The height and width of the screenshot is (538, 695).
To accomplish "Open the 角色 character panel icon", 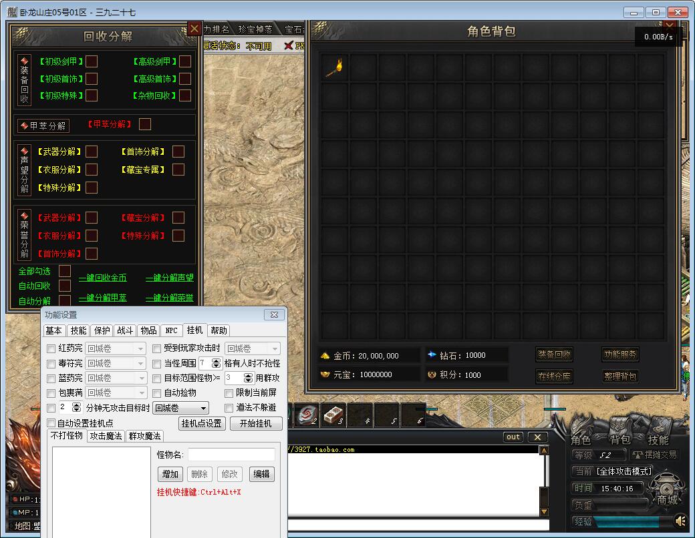I will tap(581, 440).
